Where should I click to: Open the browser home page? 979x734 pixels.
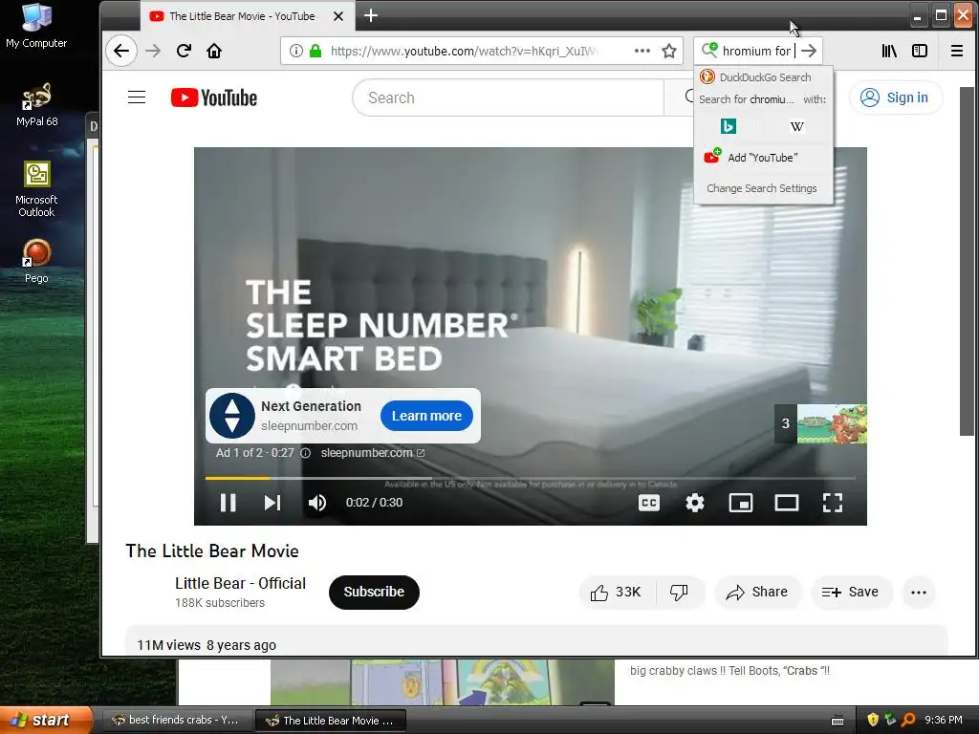coord(214,51)
